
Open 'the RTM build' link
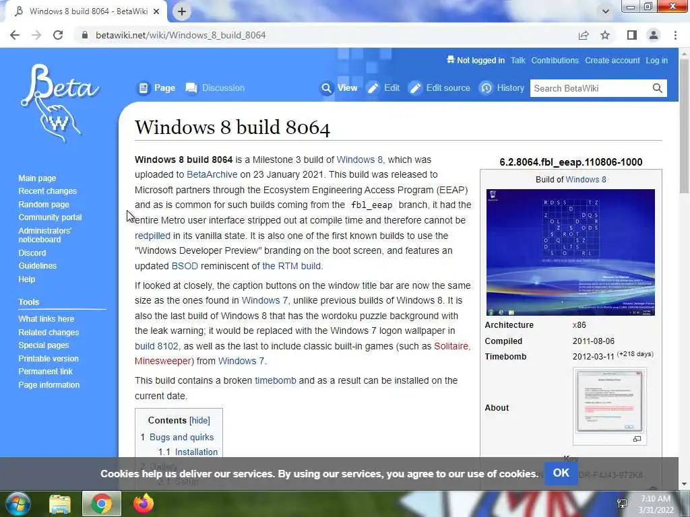click(291, 266)
